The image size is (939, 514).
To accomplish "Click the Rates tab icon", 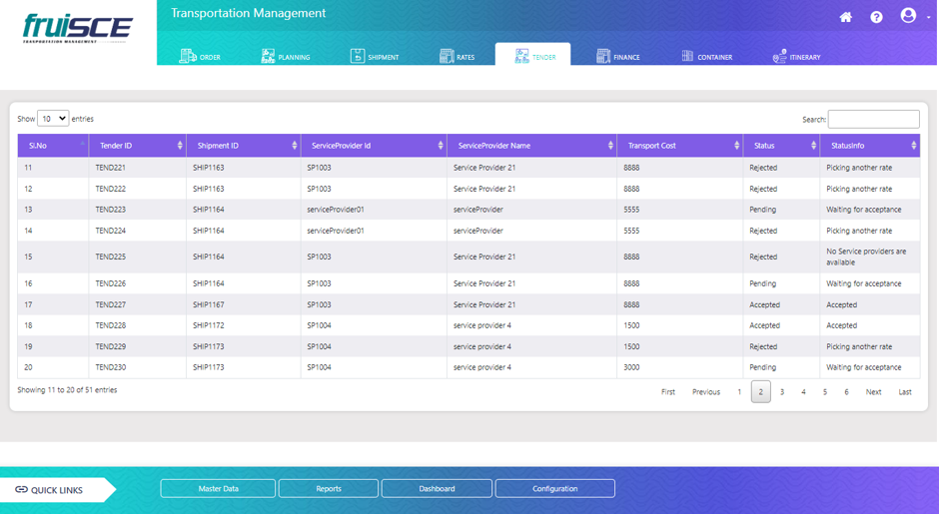I will (447, 56).
